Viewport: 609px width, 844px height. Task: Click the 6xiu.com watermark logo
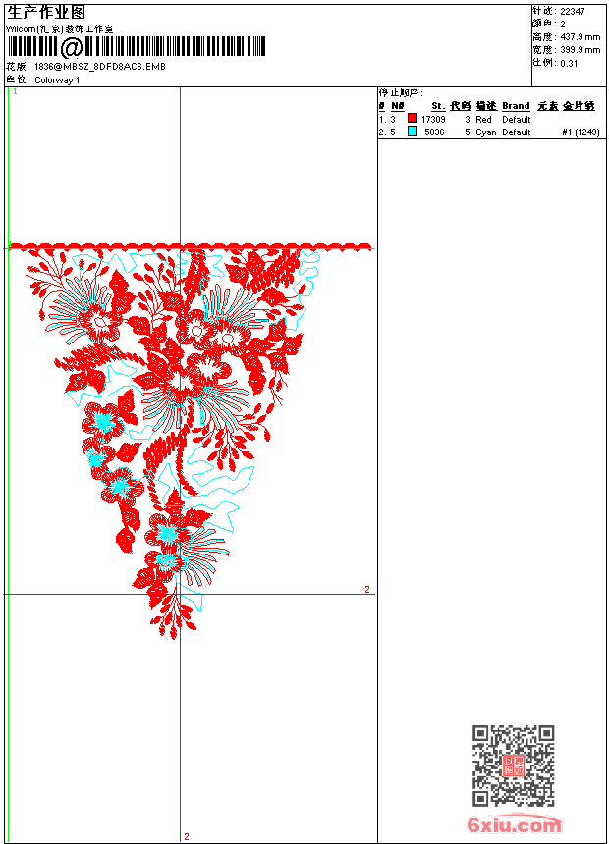pos(514,823)
